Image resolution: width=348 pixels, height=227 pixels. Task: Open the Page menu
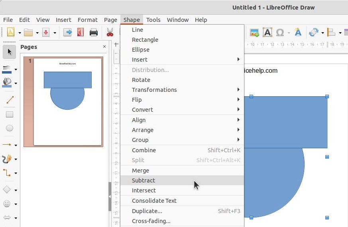pyautogui.click(x=110, y=20)
